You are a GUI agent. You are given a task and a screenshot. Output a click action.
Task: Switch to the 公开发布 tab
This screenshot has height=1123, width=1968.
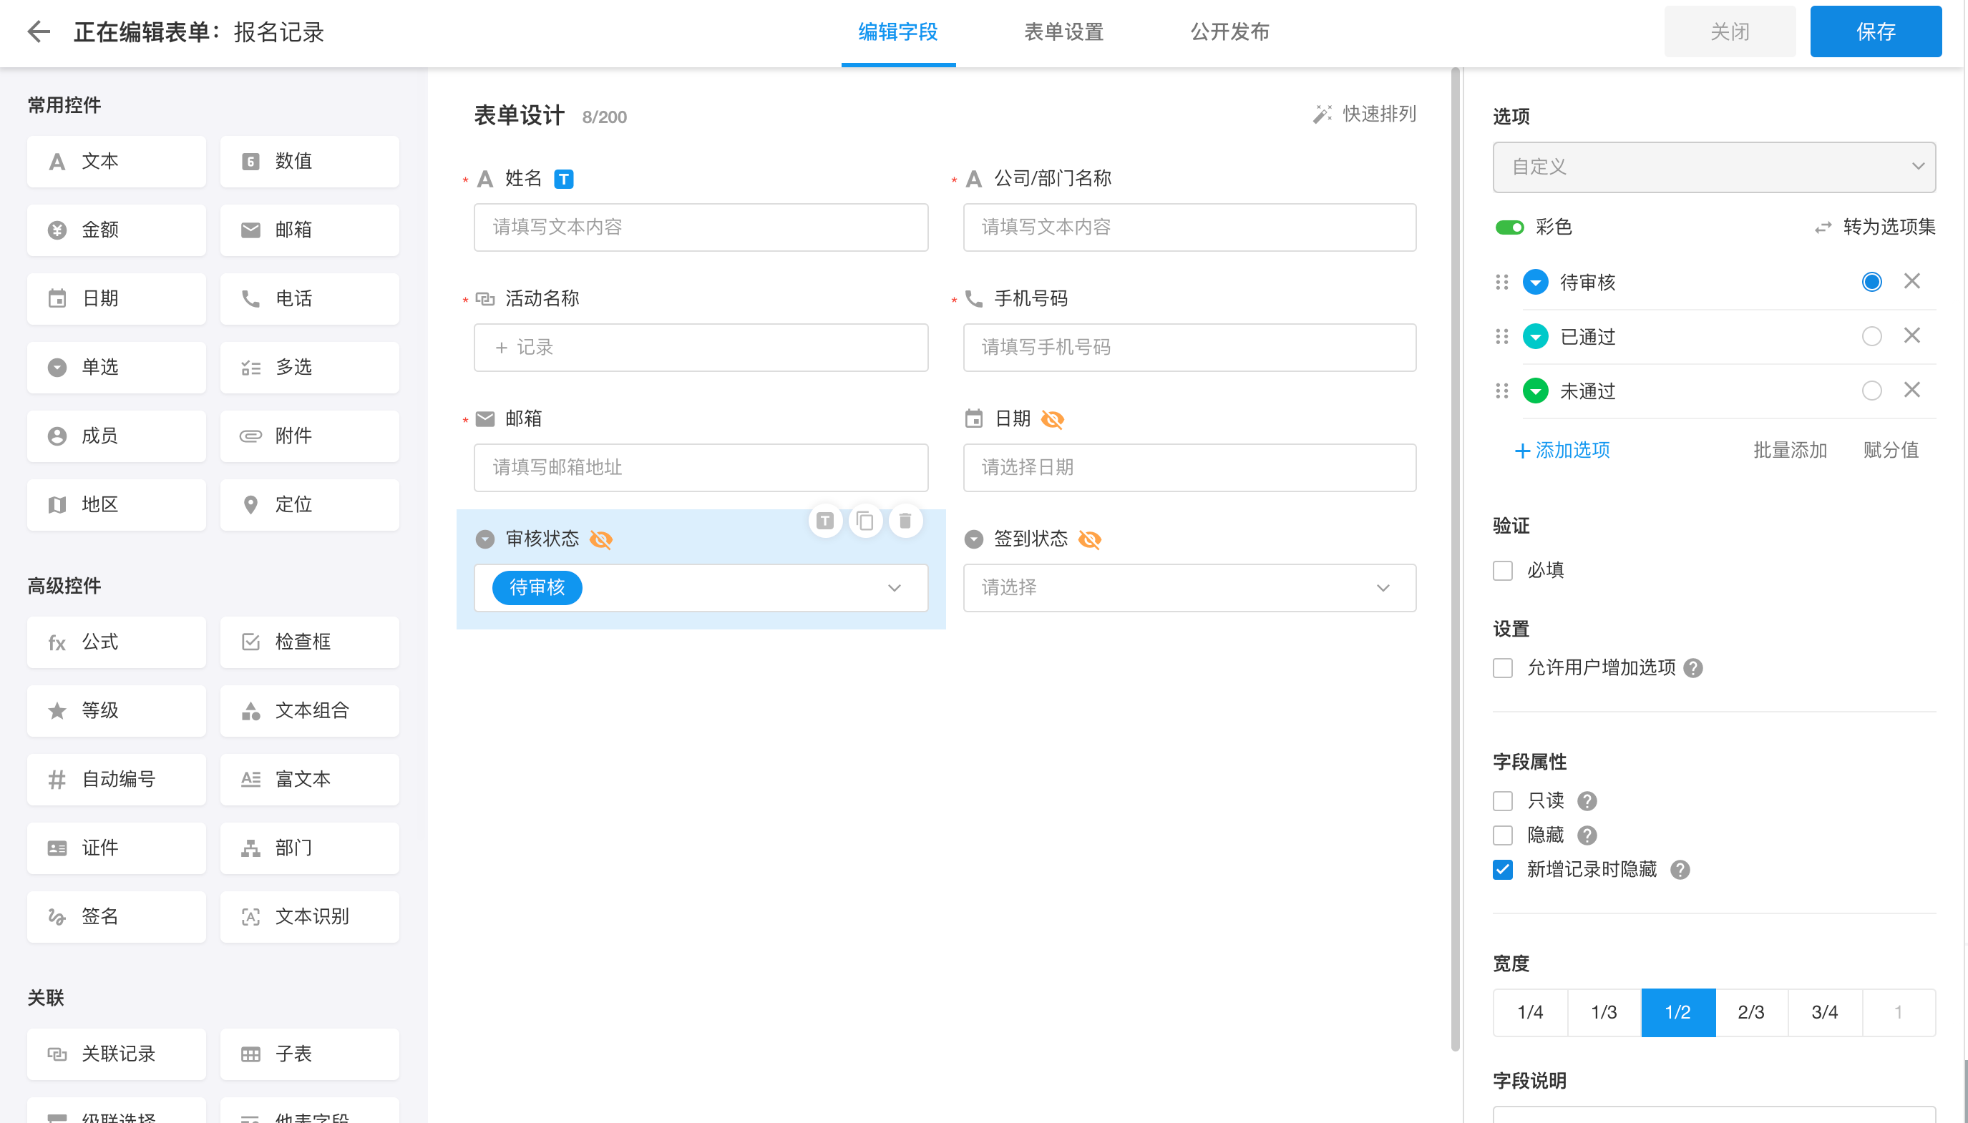click(1229, 31)
